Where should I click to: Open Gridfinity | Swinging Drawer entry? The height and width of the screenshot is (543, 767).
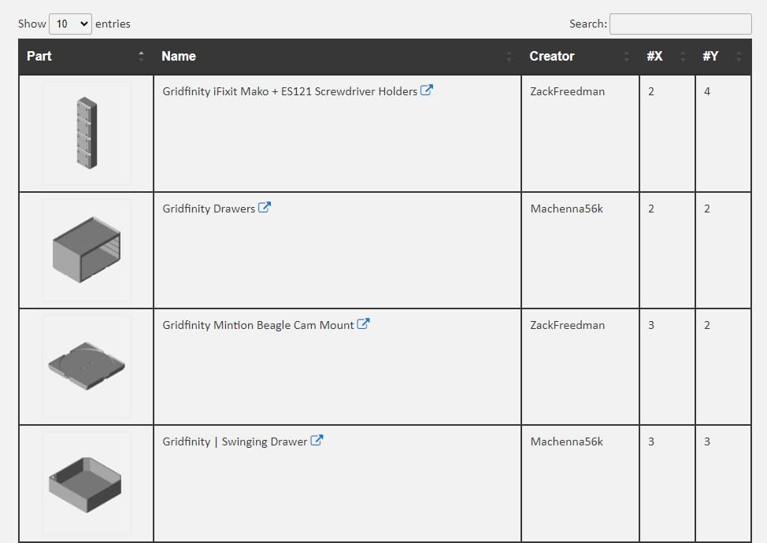(235, 441)
